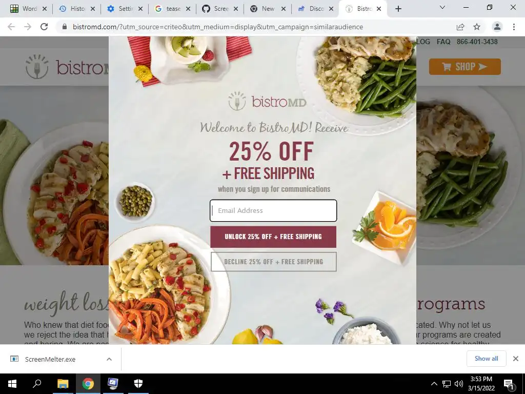This screenshot has width=525, height=394.
Task: Open Chrome profile avatar icon
Action: [497, 27]
